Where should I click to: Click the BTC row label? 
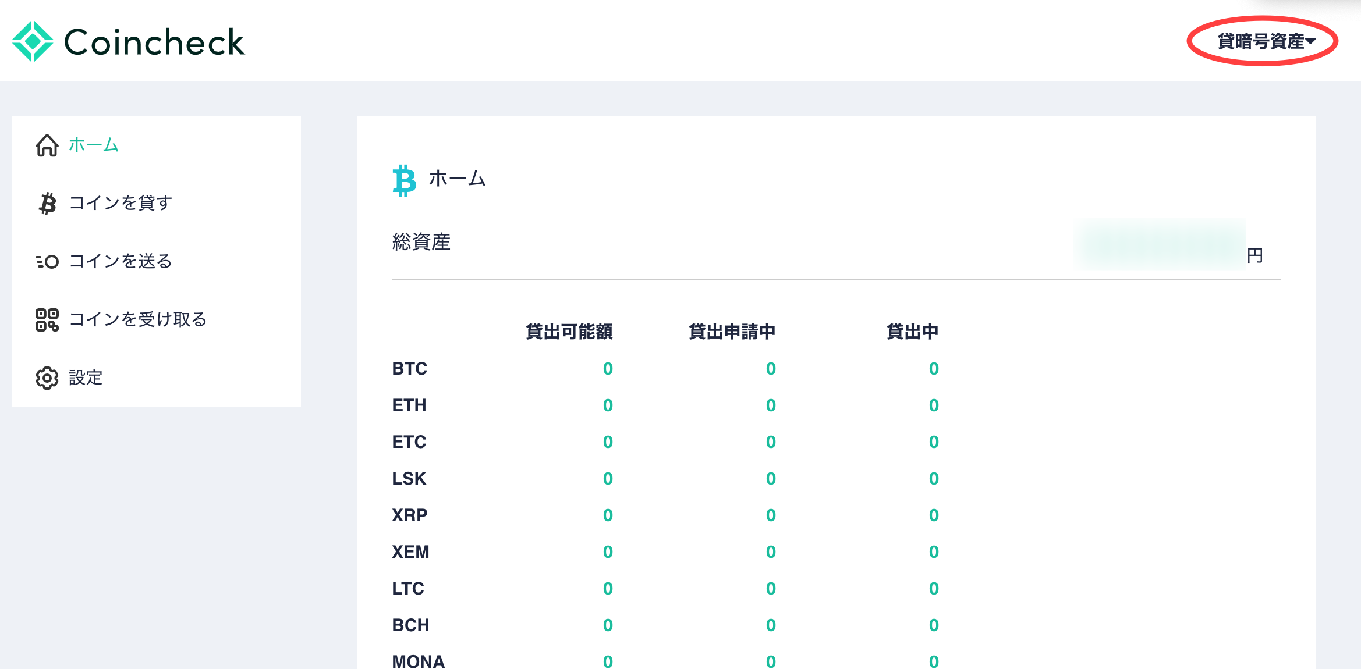[x=410, y=369]
